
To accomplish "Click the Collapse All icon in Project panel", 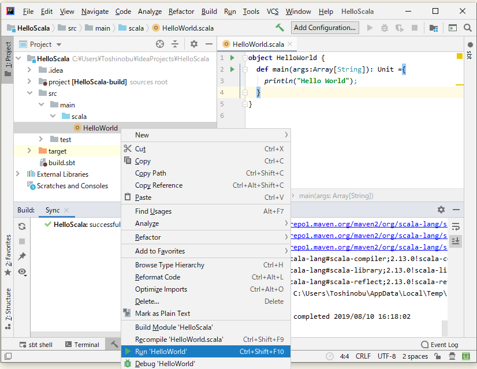I will coord(175,44).
